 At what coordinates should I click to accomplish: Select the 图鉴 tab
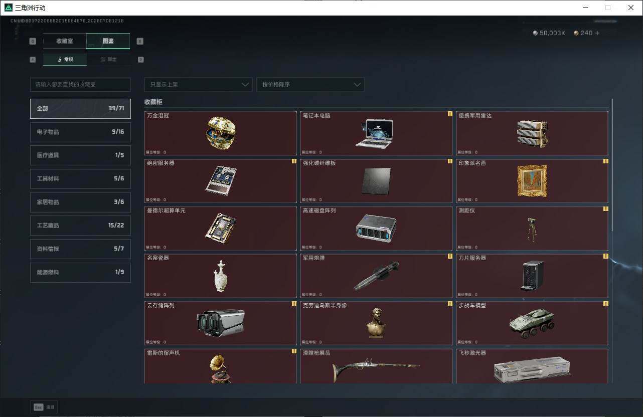coord(108,41)
